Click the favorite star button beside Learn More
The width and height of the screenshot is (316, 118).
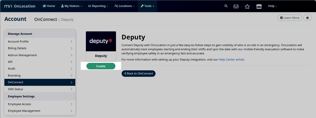[x=307, y=18]
